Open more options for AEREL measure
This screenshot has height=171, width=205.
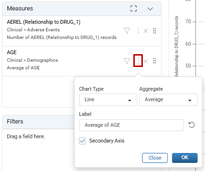click(138, 30)
